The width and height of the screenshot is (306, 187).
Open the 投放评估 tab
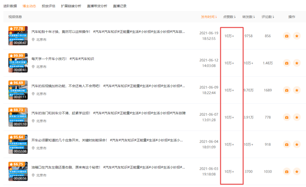pyautogui.click(x=48, y=6)
